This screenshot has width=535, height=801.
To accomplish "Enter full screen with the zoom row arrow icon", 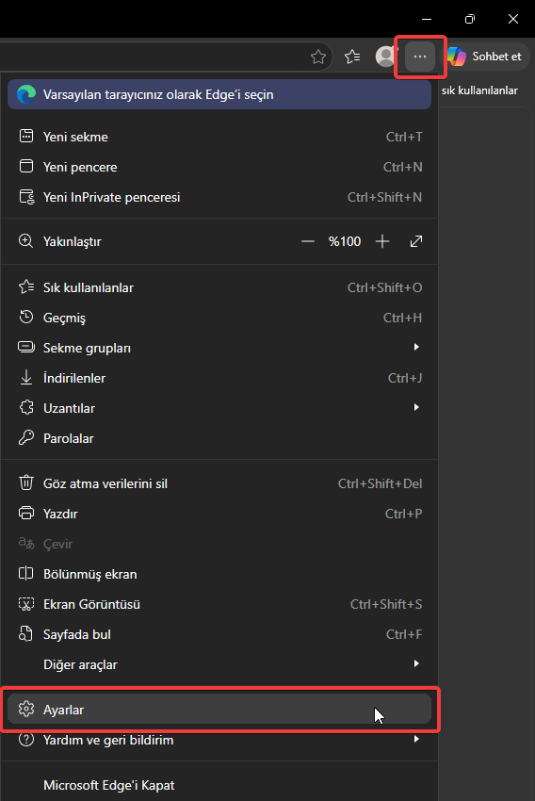I will tap(416, 241).
